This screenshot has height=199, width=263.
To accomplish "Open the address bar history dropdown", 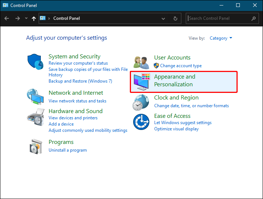I will pyautogui.click(x=163, y=19).
